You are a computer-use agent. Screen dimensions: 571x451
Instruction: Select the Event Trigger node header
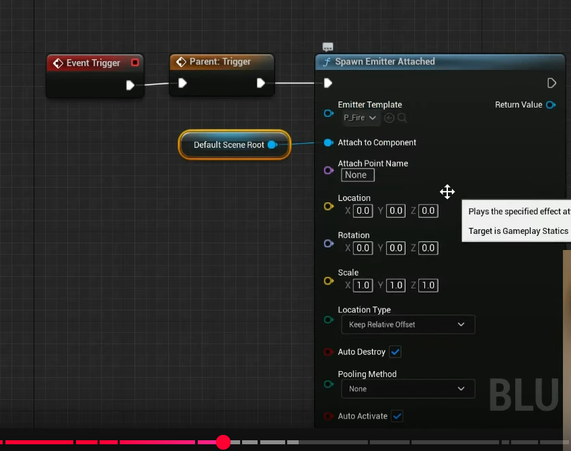[x=93, y=63]
